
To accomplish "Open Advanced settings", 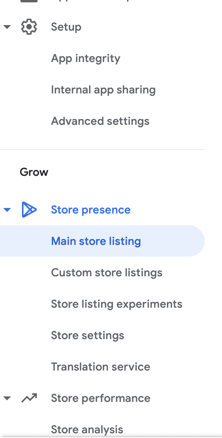I will (100, 121).
